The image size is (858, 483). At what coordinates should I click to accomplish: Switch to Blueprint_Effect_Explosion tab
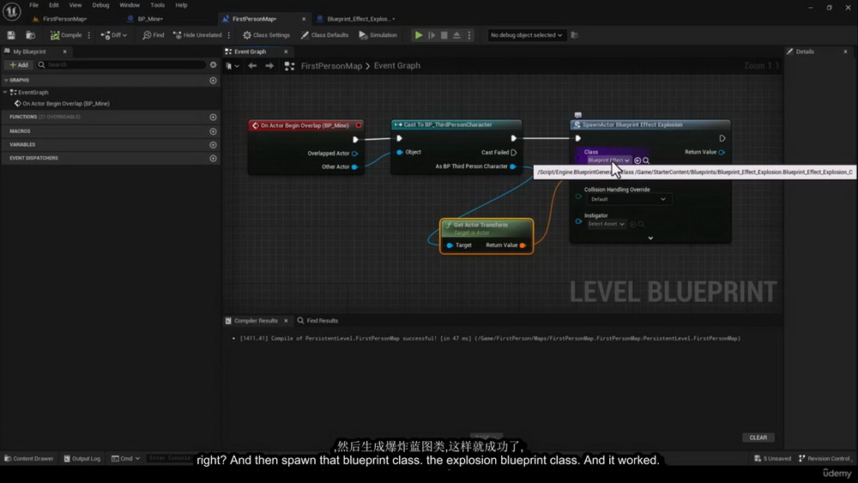pyautogui.click(x=356, y=19)
